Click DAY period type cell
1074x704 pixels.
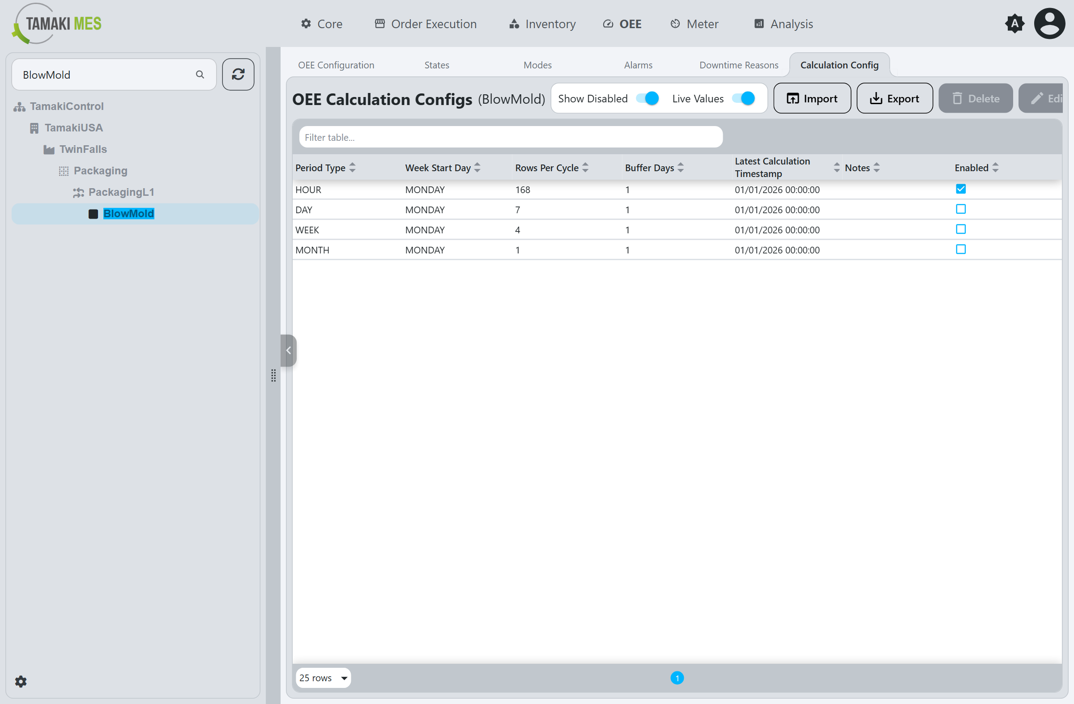[304, 210]
